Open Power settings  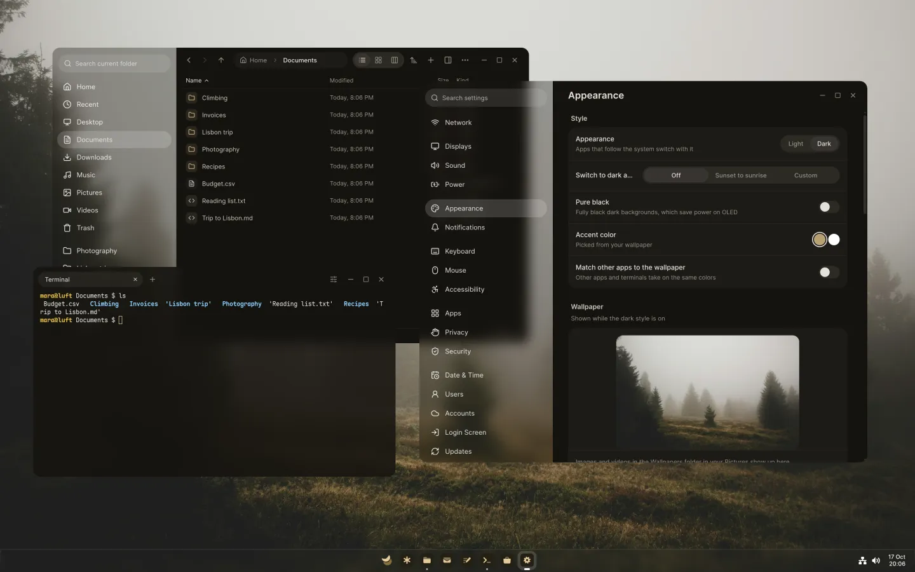coord(486,184)
